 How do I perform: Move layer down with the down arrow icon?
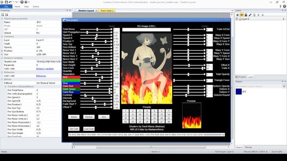click(263, 15)
